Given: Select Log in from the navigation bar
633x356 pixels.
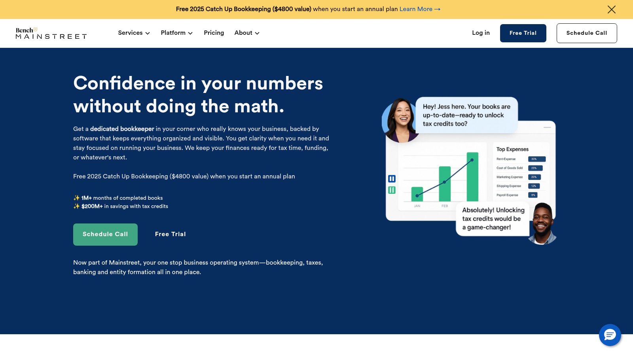Looking at the screenshot, I should tap(481, 33).
